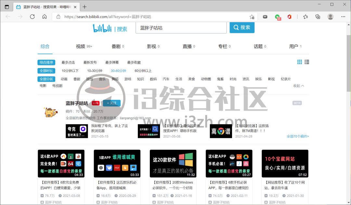Sort by 最多弹幕
The height and width of the screenshot is (205, 351).
112,62
